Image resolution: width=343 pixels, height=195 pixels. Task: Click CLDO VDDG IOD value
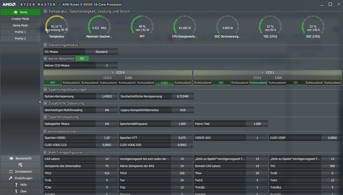[x=182, y=145]
